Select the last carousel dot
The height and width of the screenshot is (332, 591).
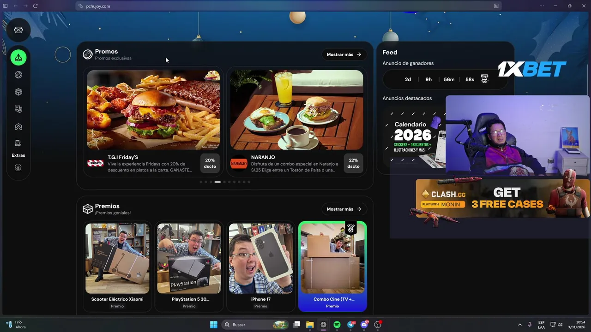249,182
